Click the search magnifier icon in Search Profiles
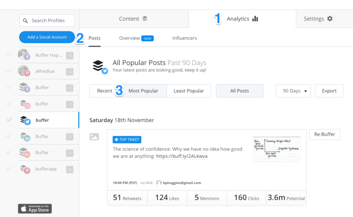The image size is (353, 217). pyautogui.click(x=25, y=21)
